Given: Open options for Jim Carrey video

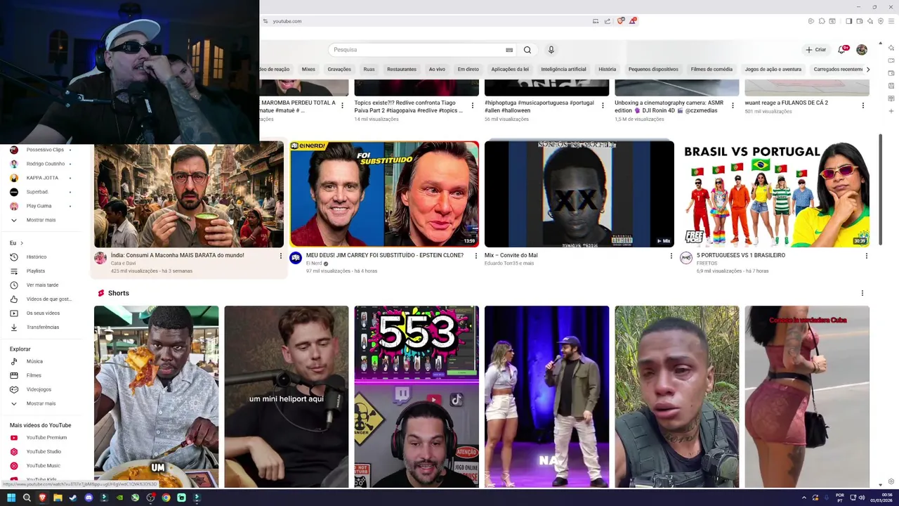Looking at the screenshot, I should (x=476, y=256).
